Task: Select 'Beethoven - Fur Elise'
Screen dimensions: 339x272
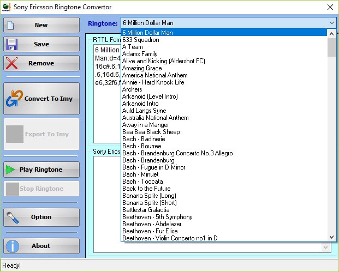Action: tap(224, 231)
